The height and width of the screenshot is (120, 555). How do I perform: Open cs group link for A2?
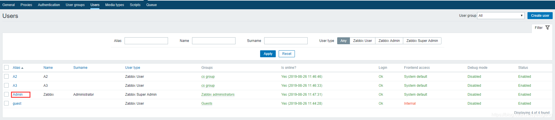[208, 77]
